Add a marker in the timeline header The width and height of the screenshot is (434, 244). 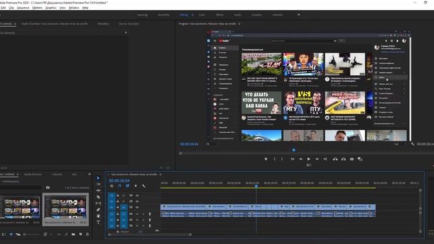[136, 186]
